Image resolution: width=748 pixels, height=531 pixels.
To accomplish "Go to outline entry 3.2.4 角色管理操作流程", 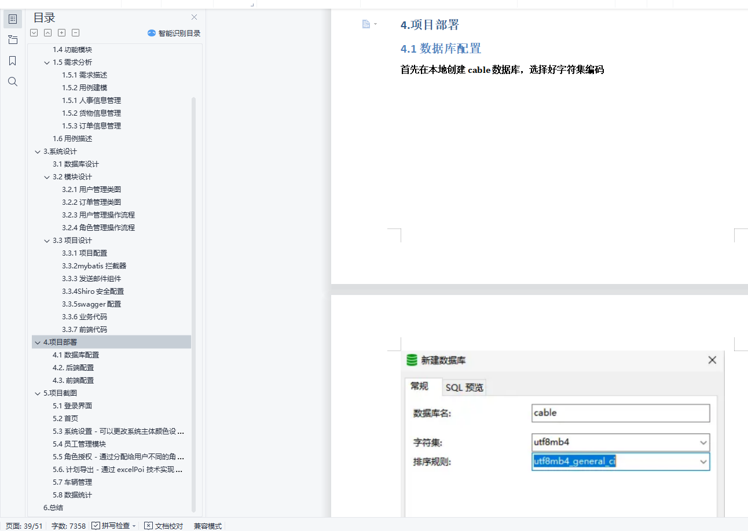I will (x=98, y=228).
